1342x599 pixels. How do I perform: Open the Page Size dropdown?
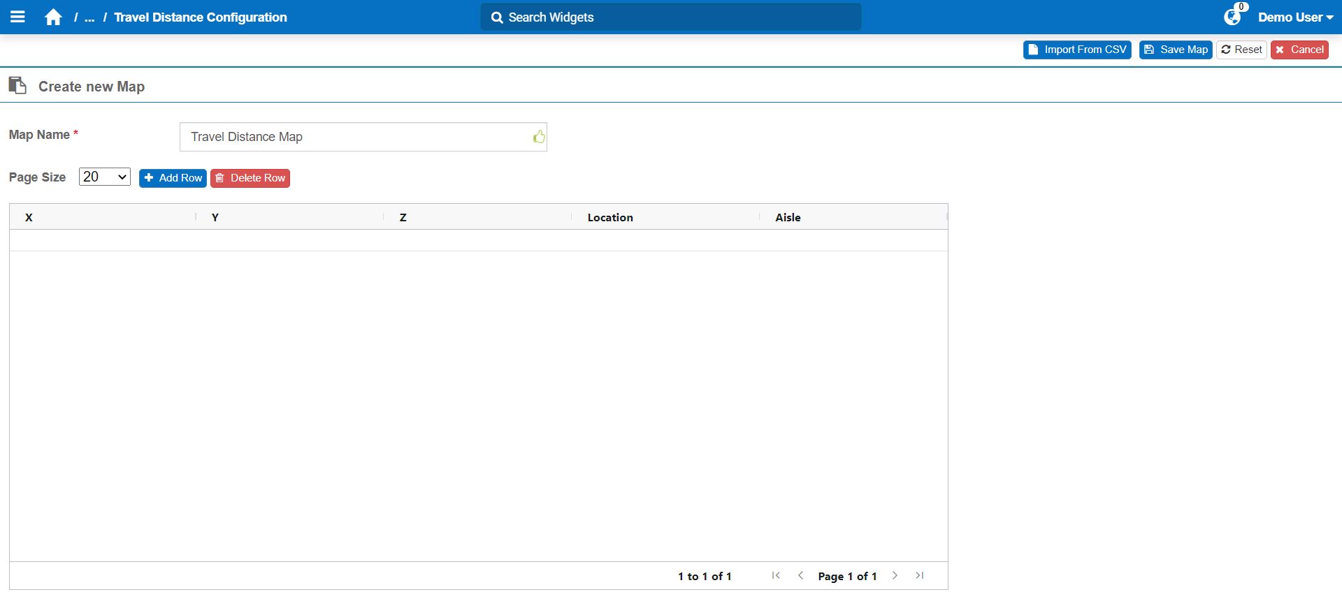(x=105, y=177)
